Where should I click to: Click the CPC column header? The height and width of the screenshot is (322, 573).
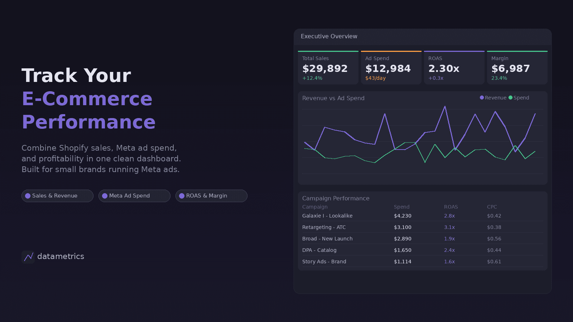pyautogui.click(x=492, y=207)
